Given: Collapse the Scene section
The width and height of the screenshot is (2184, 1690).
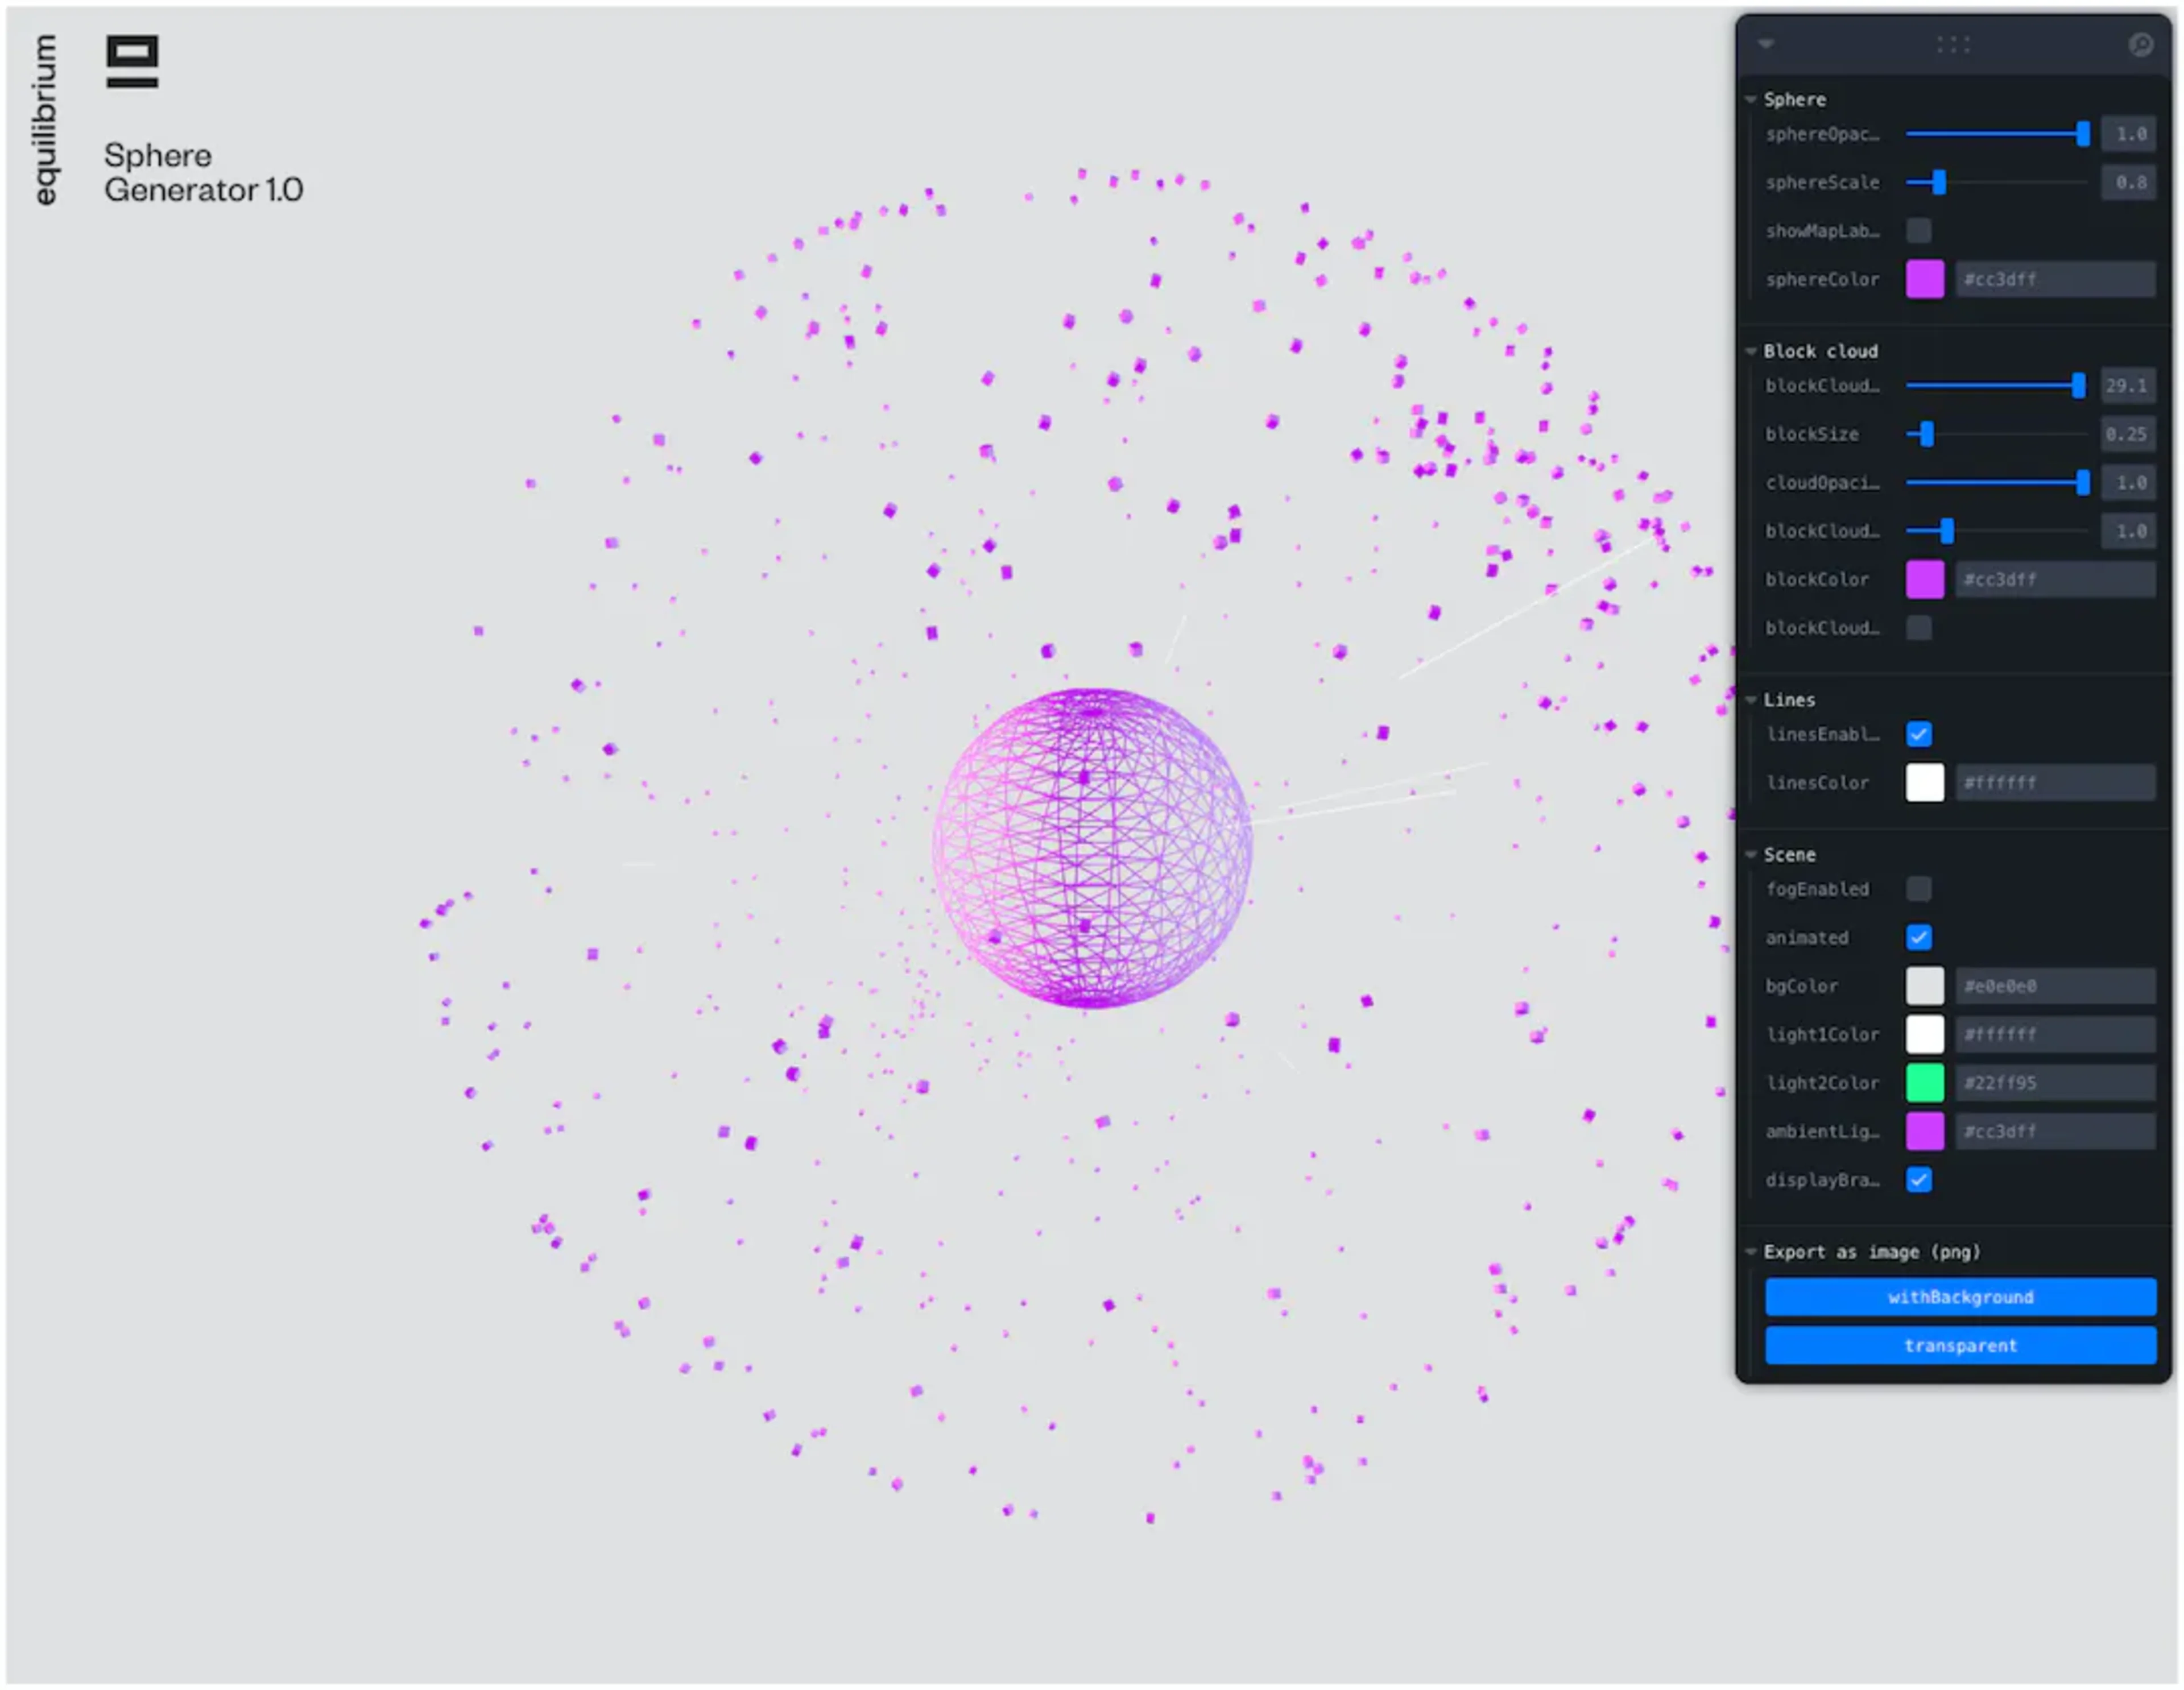Looking at the screenshot, I should (x=1751, y=855).
